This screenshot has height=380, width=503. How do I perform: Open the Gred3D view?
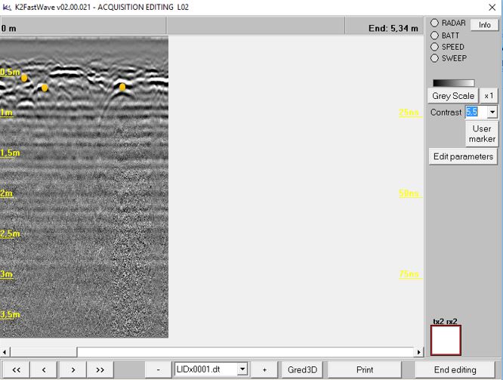tap(302, 369)
